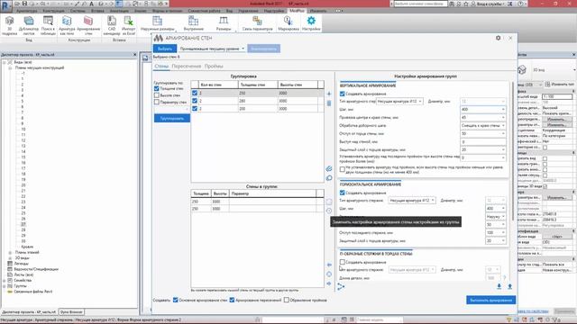Open the CAD менеджер tool
Screen dimensions: 577x324
point(112,26)
